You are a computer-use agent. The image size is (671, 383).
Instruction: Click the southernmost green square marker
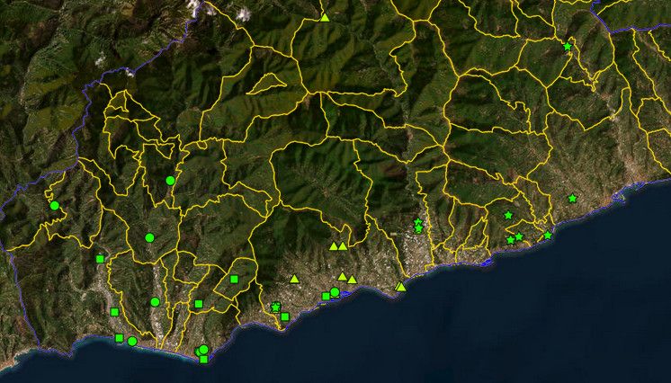(203, 360)
